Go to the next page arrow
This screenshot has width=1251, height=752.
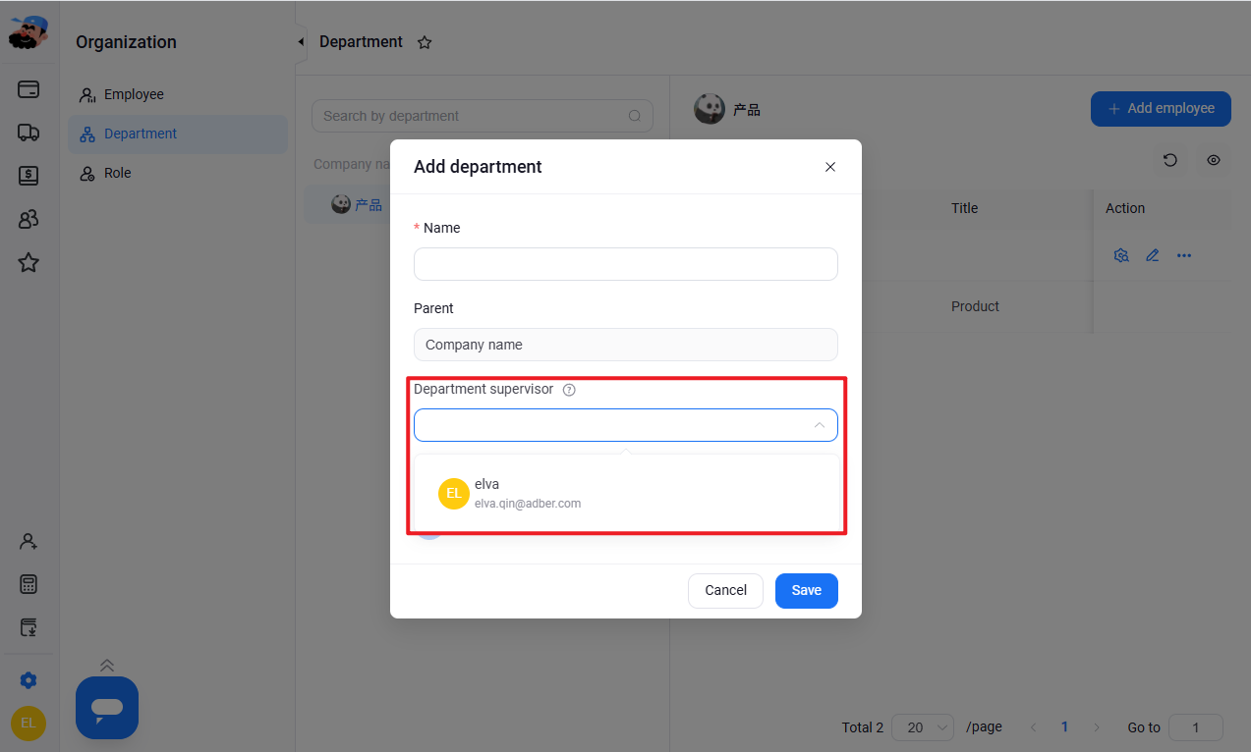(x=1097, y=727)
